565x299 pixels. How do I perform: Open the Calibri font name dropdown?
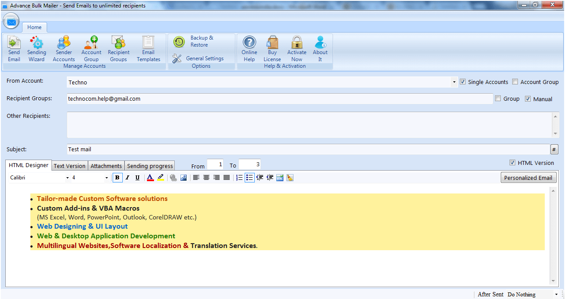pos(67,178)
